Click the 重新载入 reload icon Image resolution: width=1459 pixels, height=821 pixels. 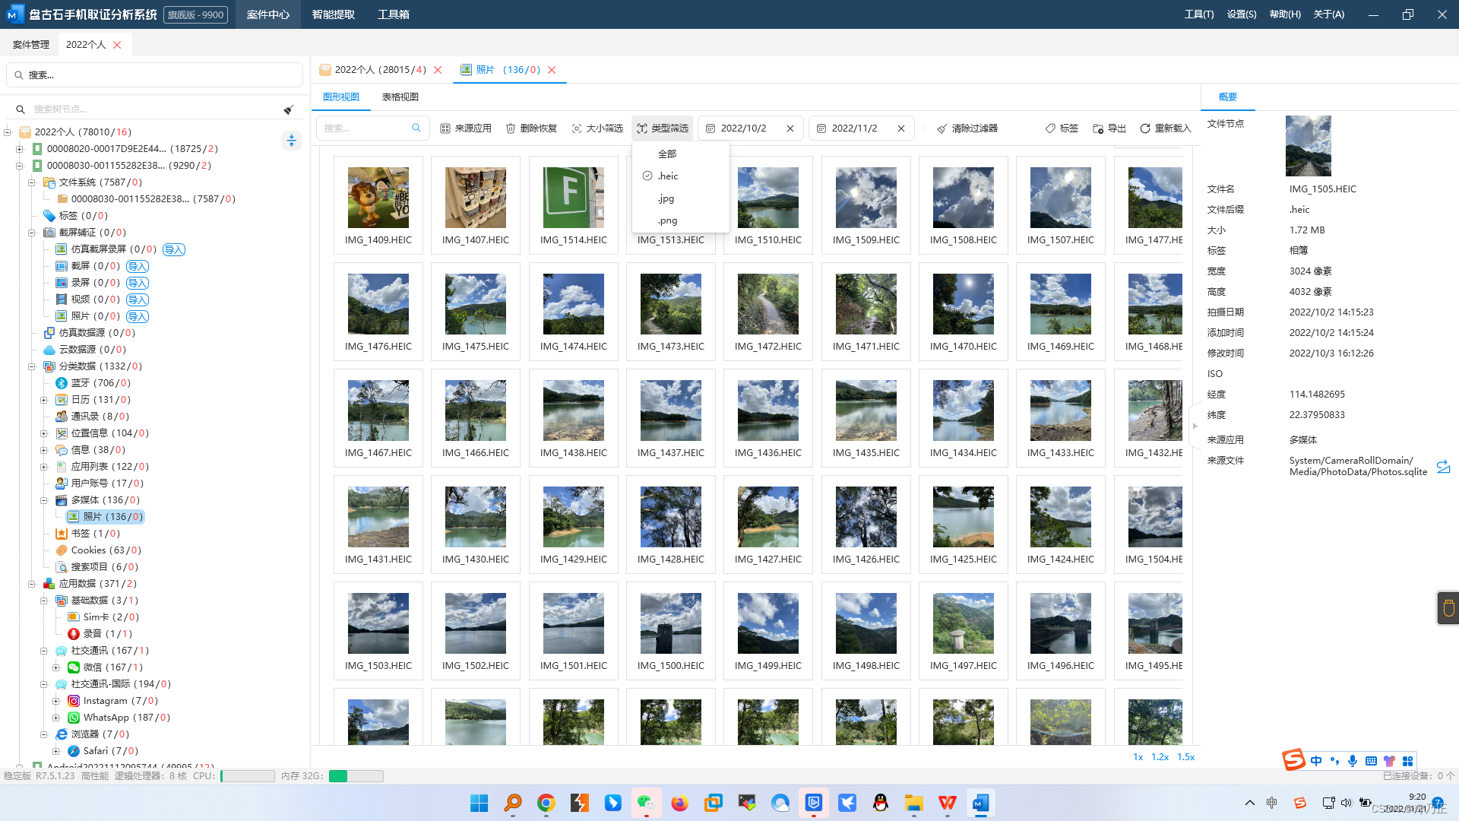[x=1145, y=128]
